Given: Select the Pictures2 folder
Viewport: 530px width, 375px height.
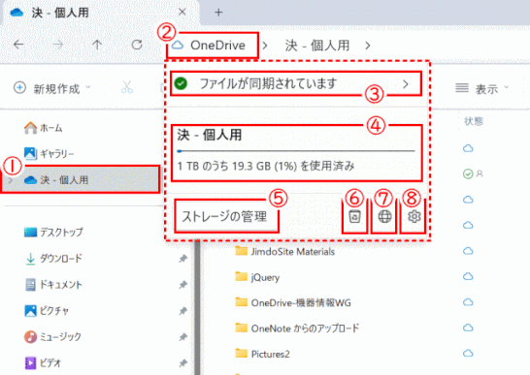Looking at the screenshot, I should pos(263,354).
